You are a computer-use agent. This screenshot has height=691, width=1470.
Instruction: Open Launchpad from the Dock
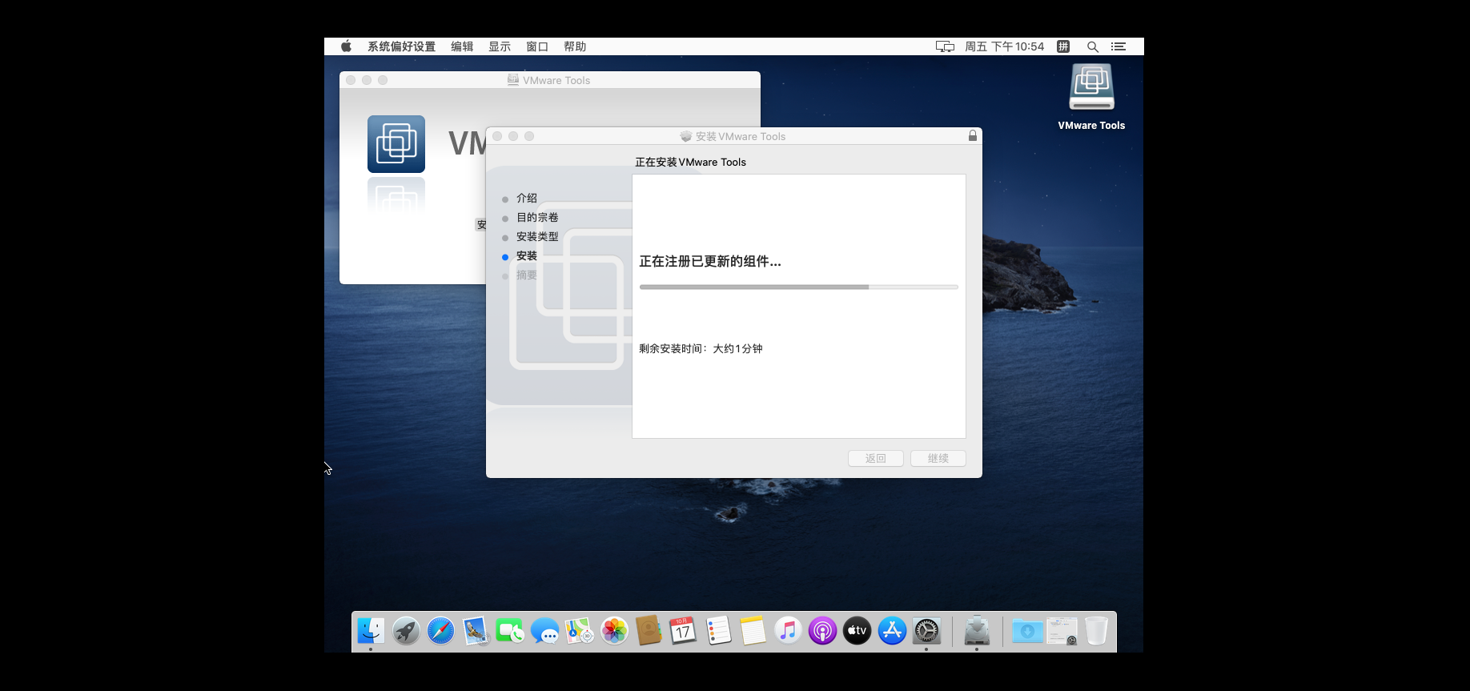(x=406, y=631)
